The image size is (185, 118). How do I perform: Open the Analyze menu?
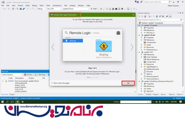[73, 5]
